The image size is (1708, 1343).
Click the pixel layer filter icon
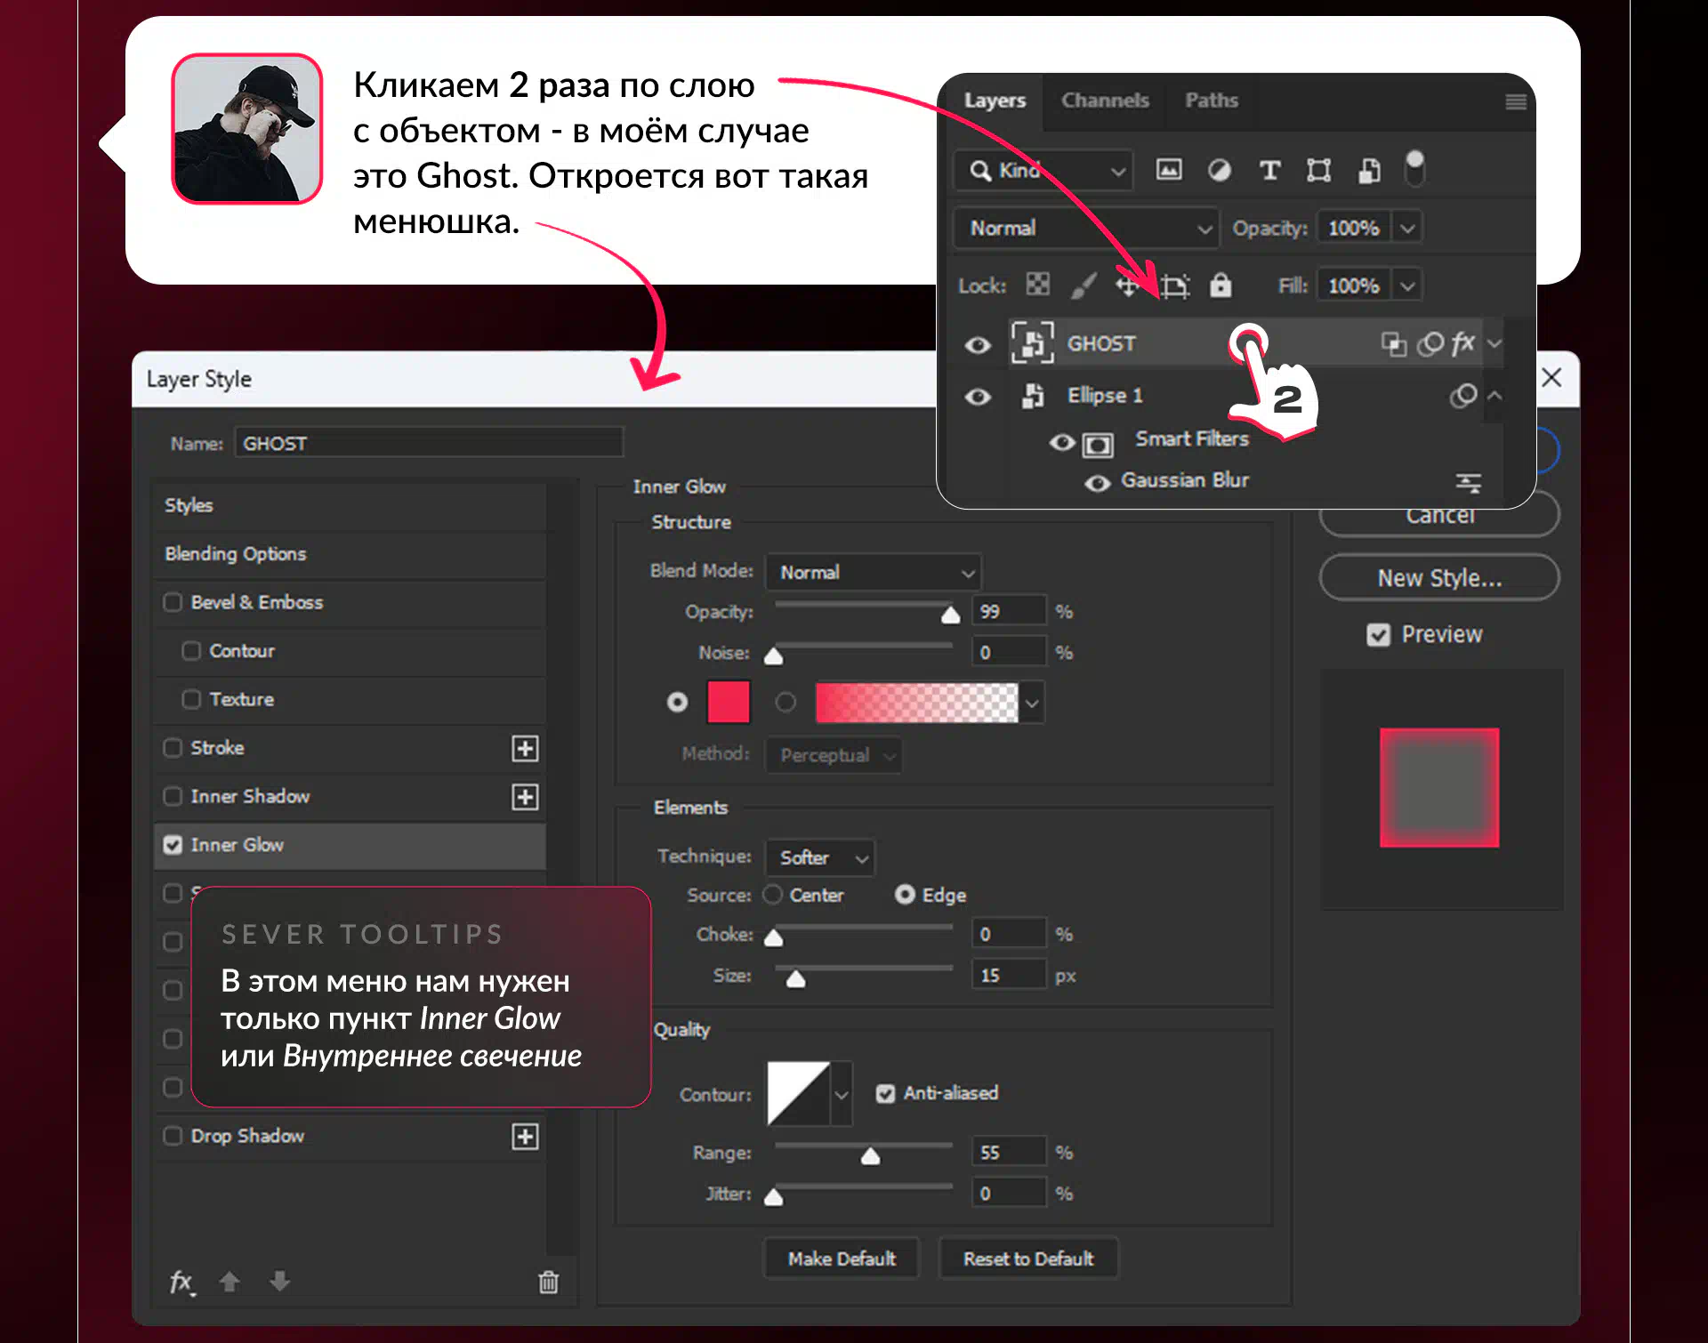(x=1169, y=170)
